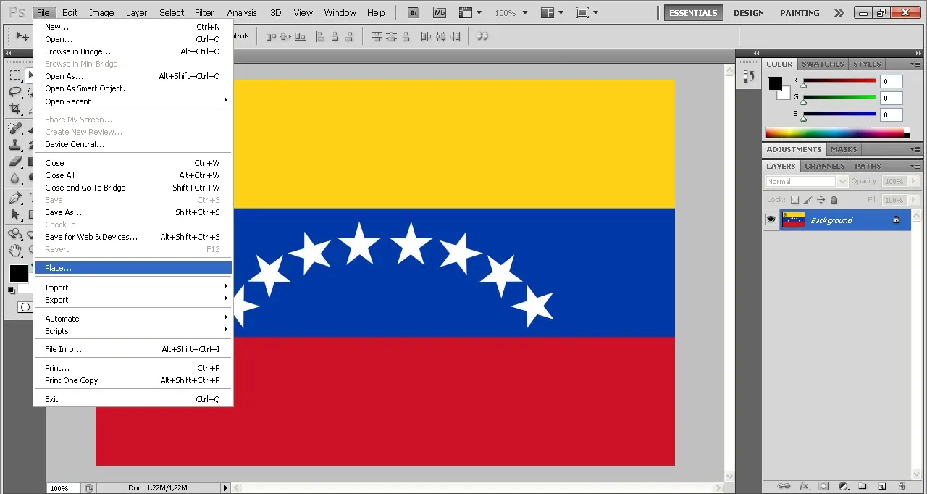927x494 pixels.
Task: Switch to the Painting workspace
Action: coord(800,12)
